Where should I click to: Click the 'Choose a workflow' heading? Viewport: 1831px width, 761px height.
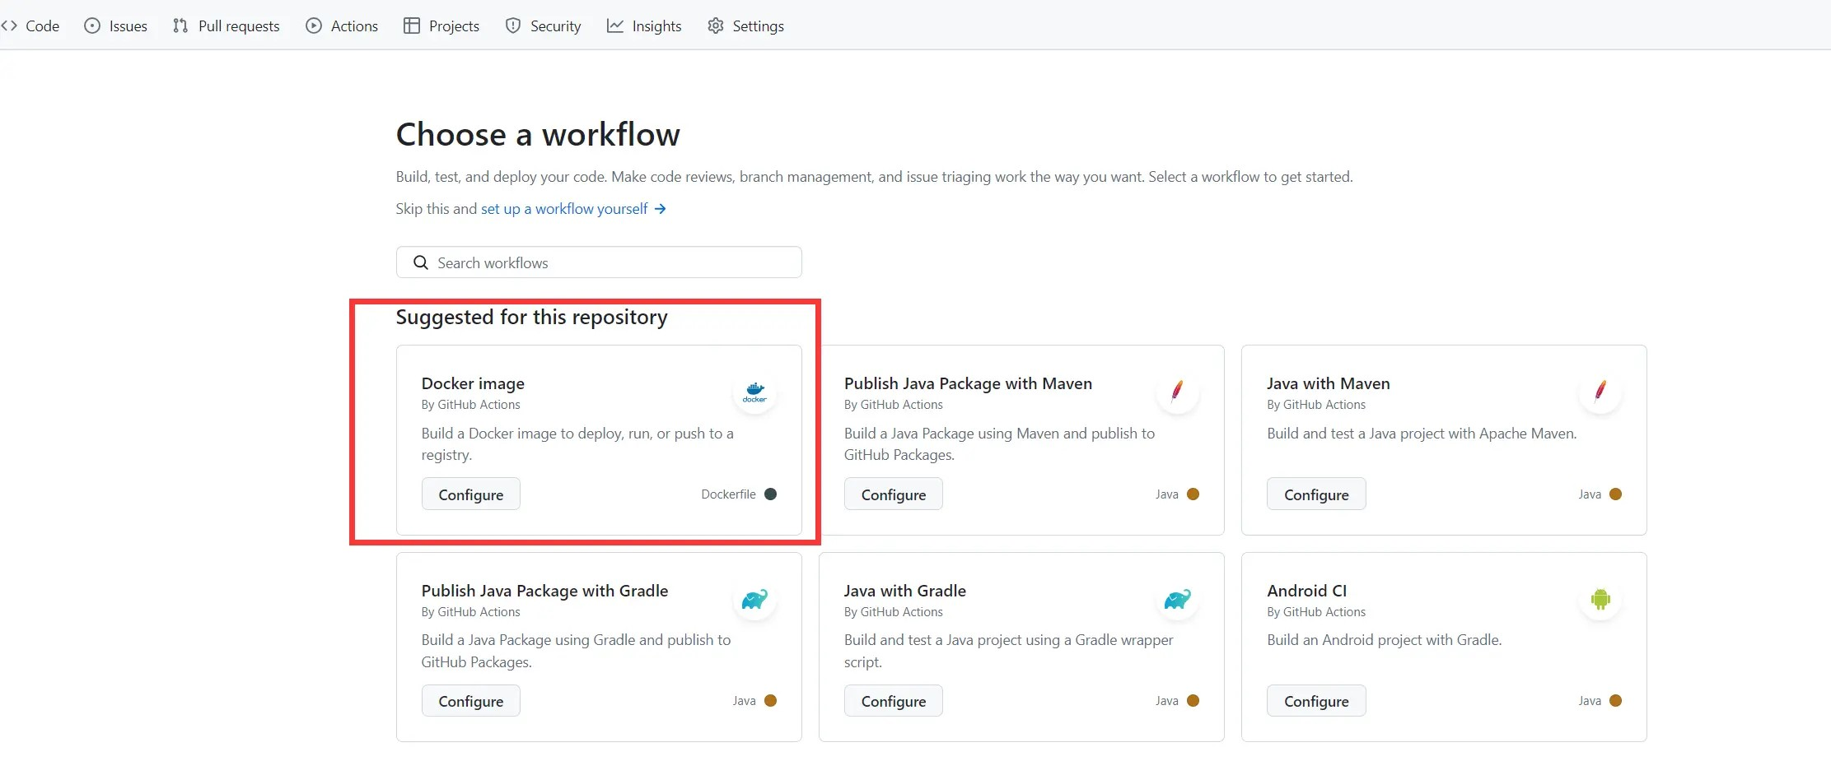tap(538, 134)
